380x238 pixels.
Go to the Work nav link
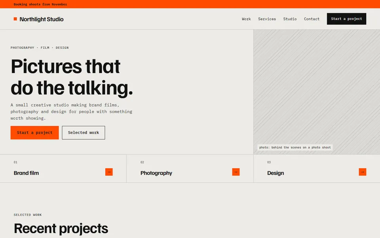(x=246, y=19)
